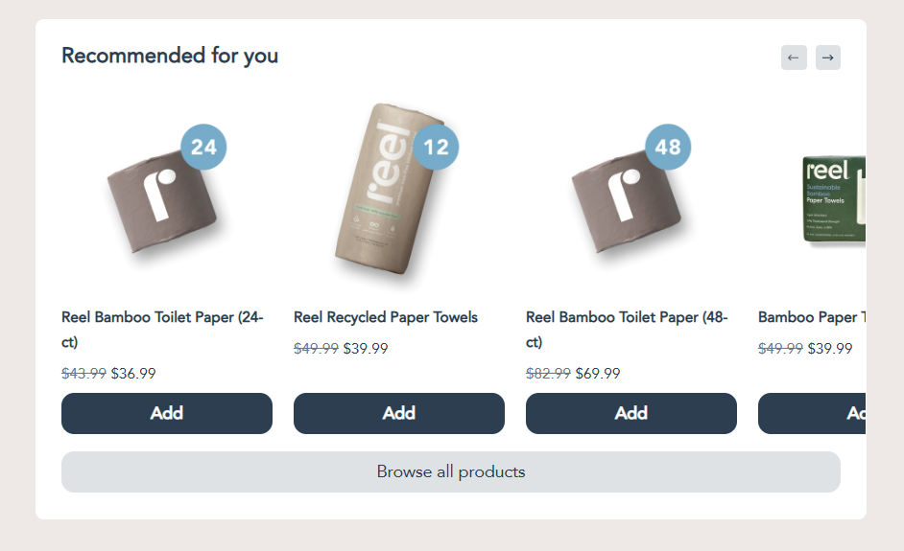Click the 24 count badge
Image resolution: width=904 pixels, height=551 pixels.
[203, 147]
